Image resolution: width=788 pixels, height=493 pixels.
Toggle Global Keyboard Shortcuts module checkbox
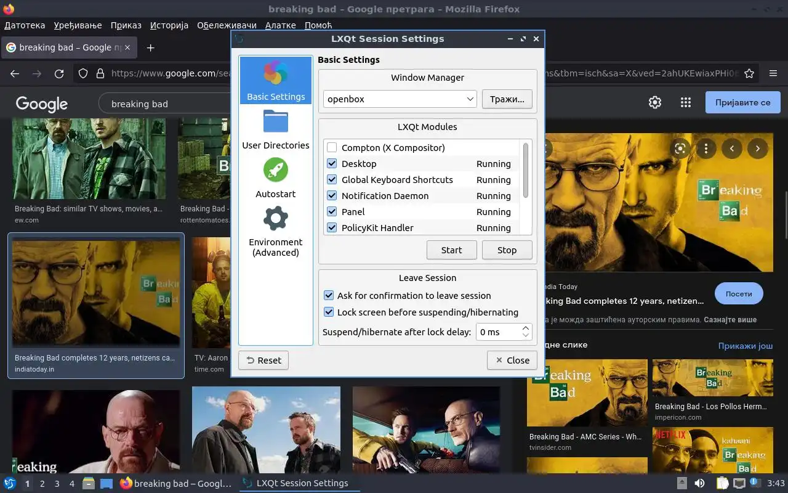332,179
